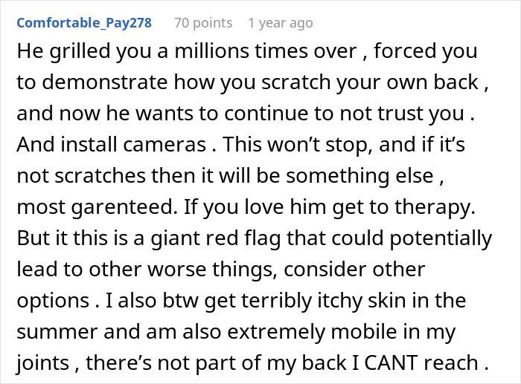Click the "1 year ago" timestamp

(281, 23)
